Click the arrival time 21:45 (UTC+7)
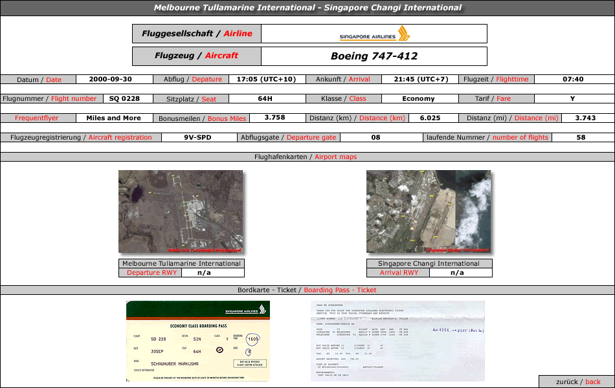Image resolution: width=615 pixels, height=388 pixels. tap(421, 79)
